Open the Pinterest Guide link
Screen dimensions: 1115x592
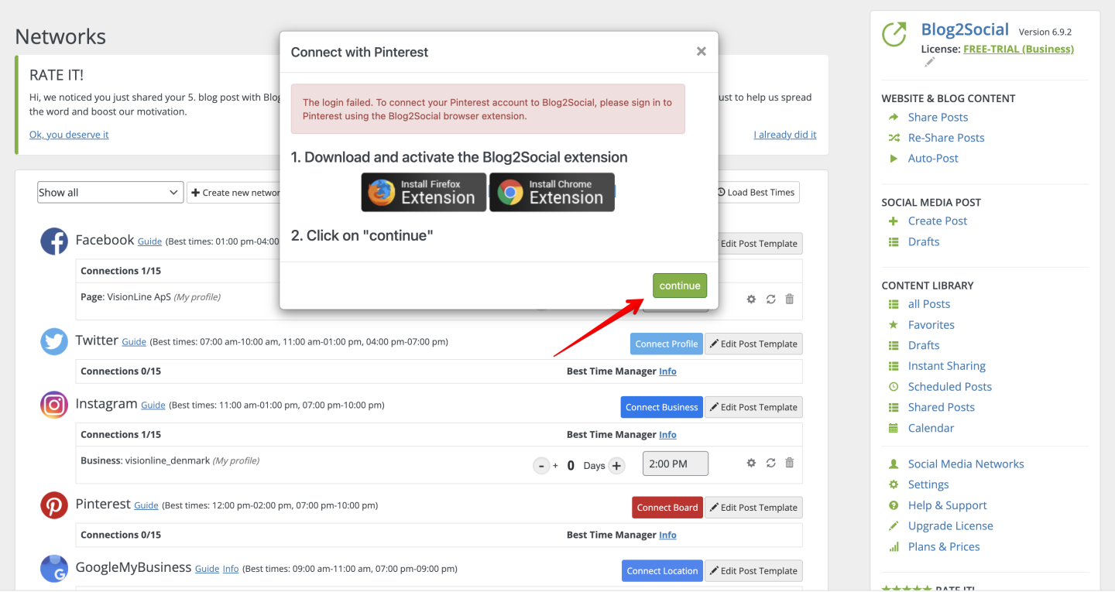[x=146, y=505]
